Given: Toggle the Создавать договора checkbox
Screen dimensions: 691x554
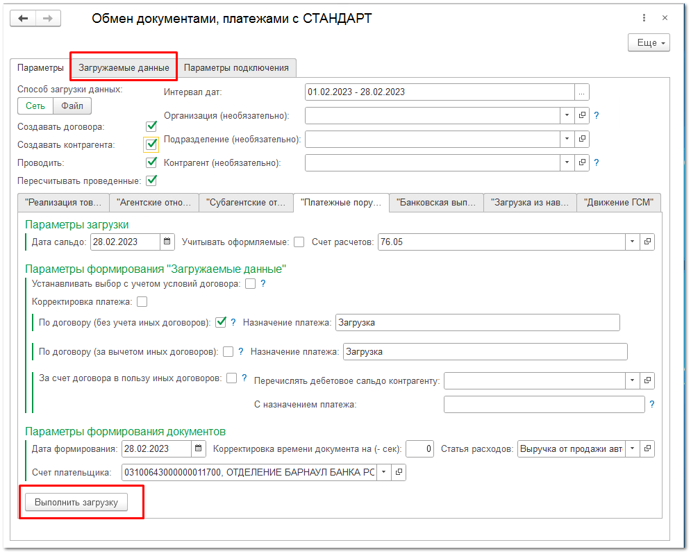Looking at the screenshot, I should coord(151,127).
